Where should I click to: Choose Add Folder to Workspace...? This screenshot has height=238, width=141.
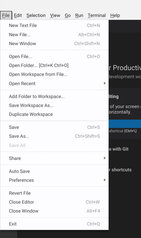pos(54,97)
